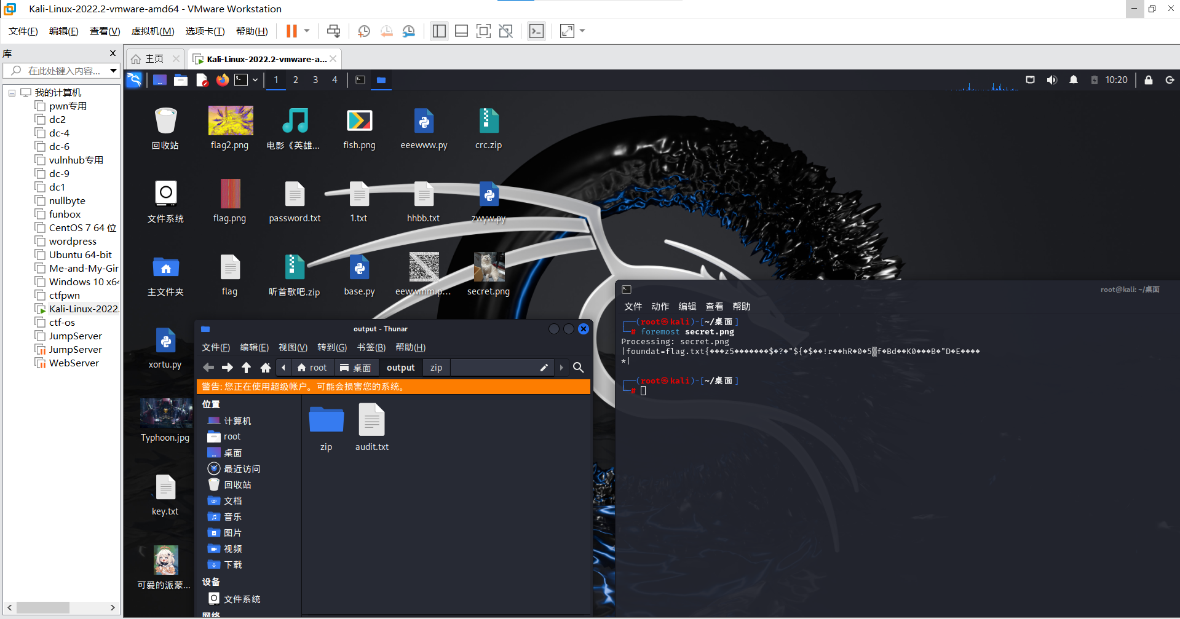The image size is (1180, 619).
Task: Select the flag2.png desktop thumbnail
Action: [x=230, y=128]
